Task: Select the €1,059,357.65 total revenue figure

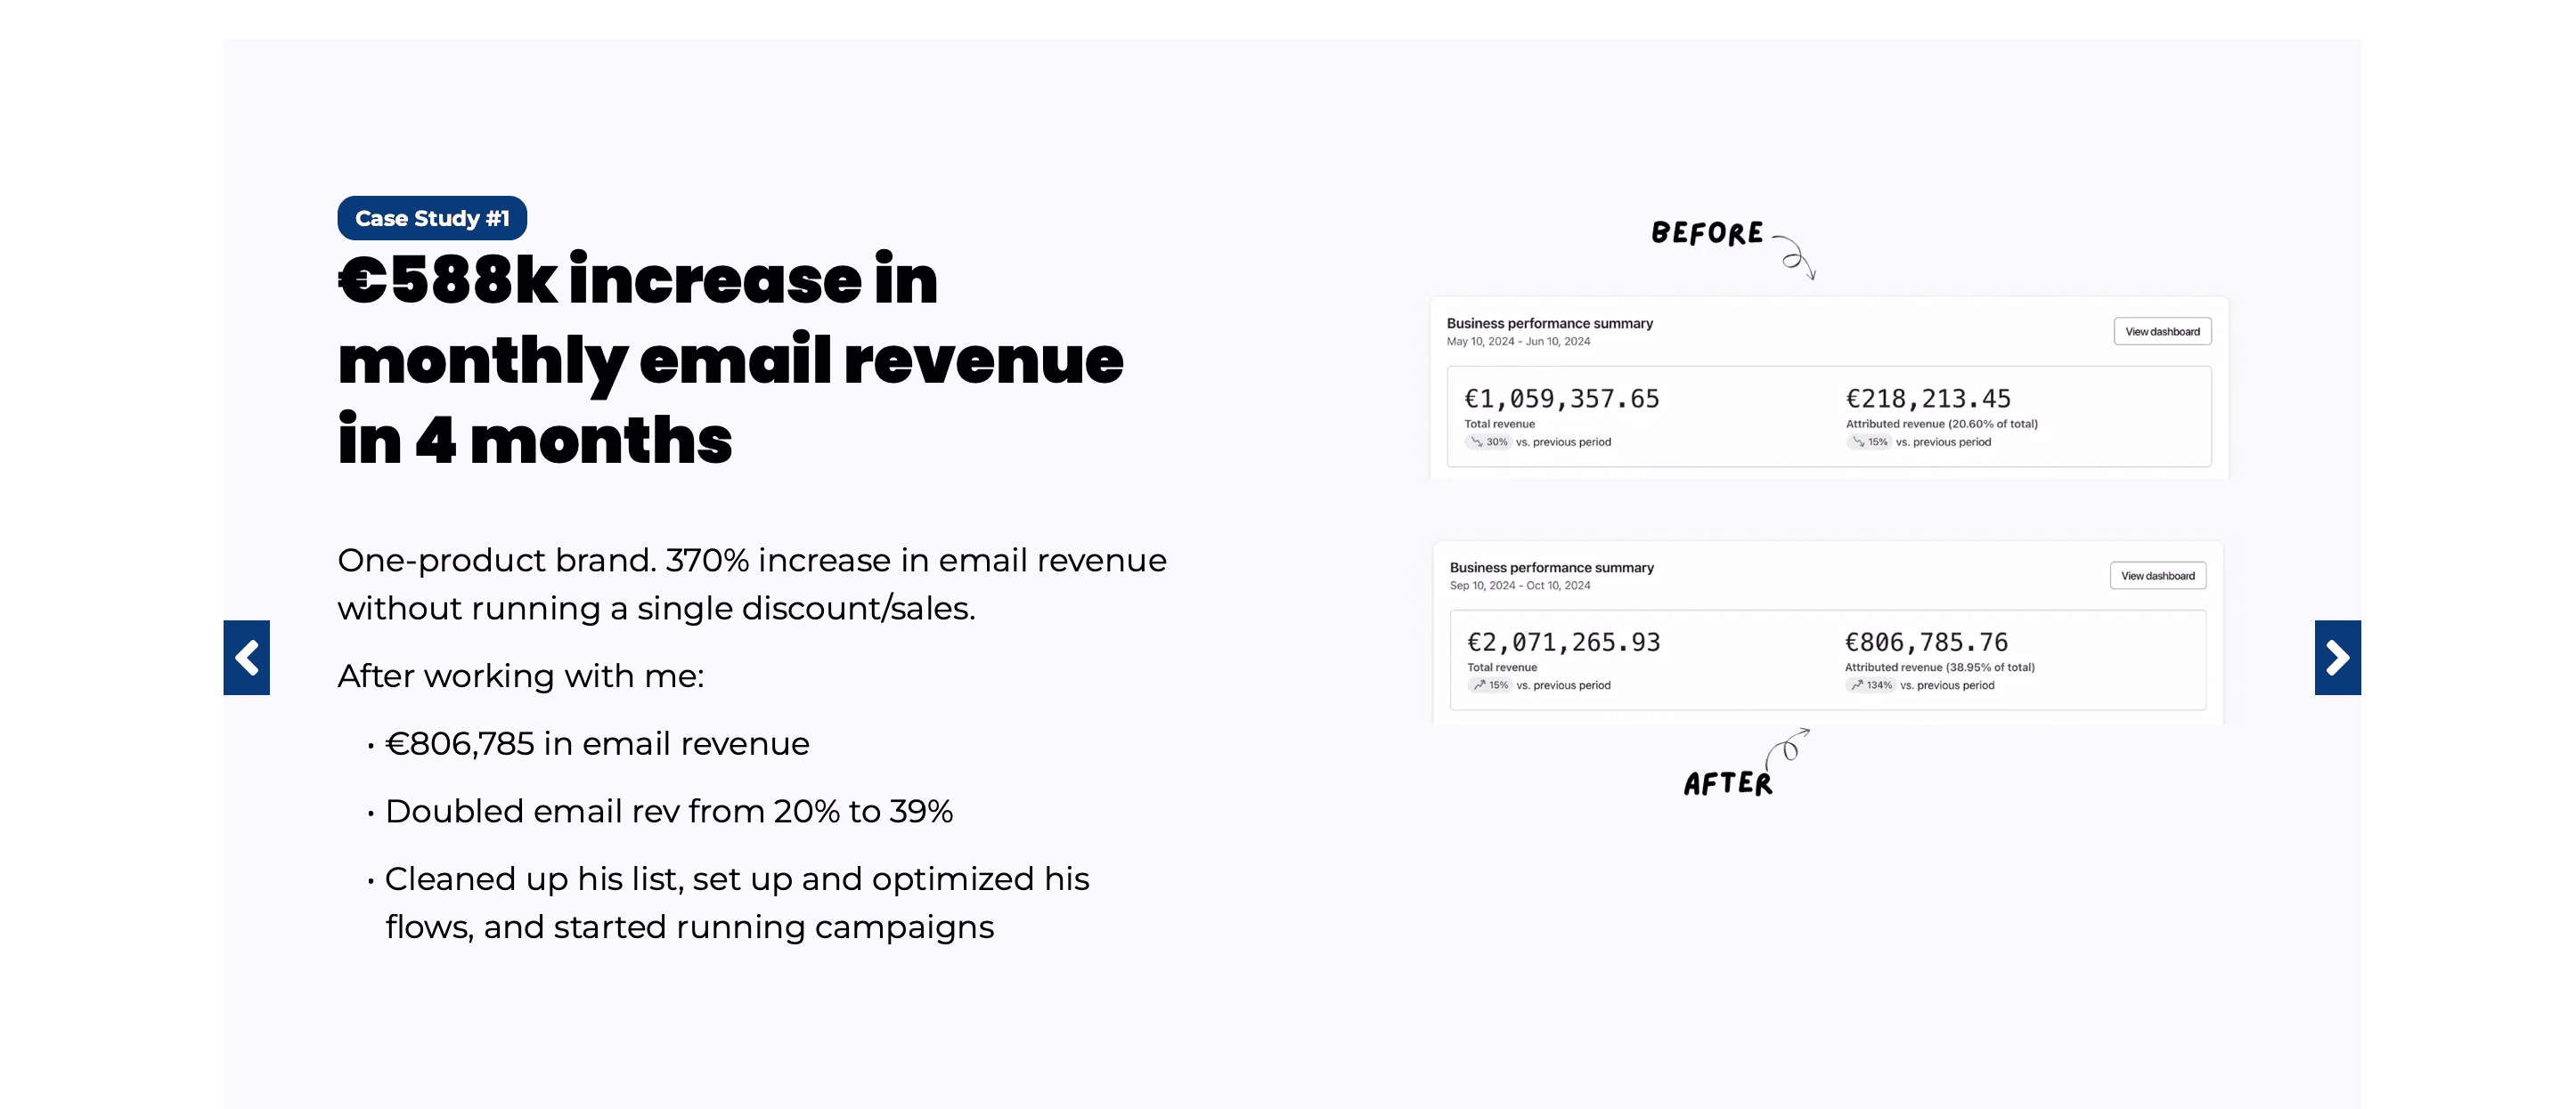Action: point(1562,399)
